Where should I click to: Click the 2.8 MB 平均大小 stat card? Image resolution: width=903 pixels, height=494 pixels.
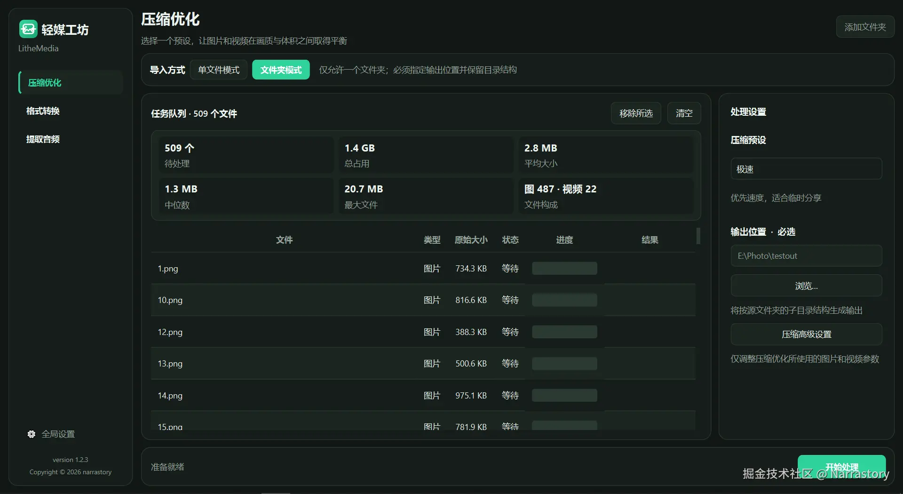pyautogui.click(x=606, y=155)
